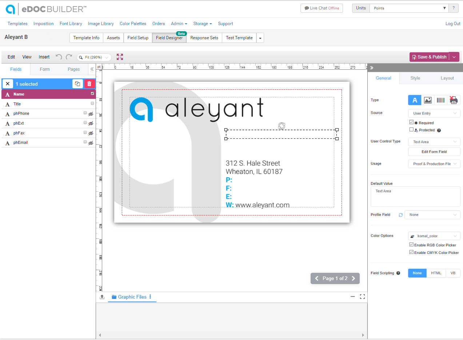The width and height of the screenshot is (463, 340).
Task: Collapse the right properties panel
Action: pos(371,68)
